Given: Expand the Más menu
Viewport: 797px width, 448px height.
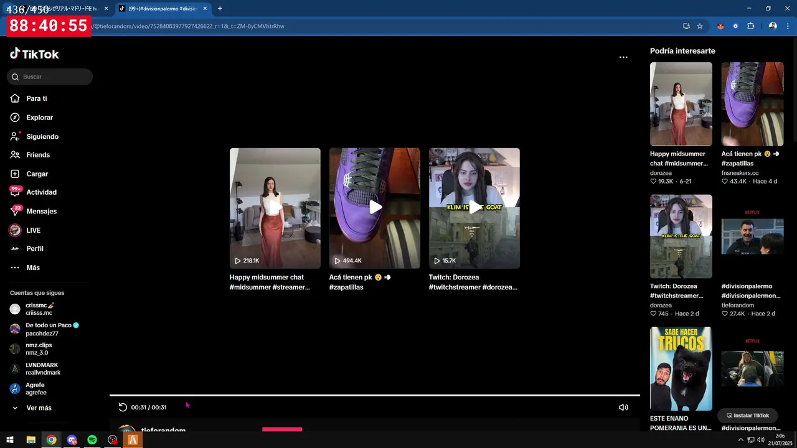Looking at the screenshot, I should coord(25,268).
